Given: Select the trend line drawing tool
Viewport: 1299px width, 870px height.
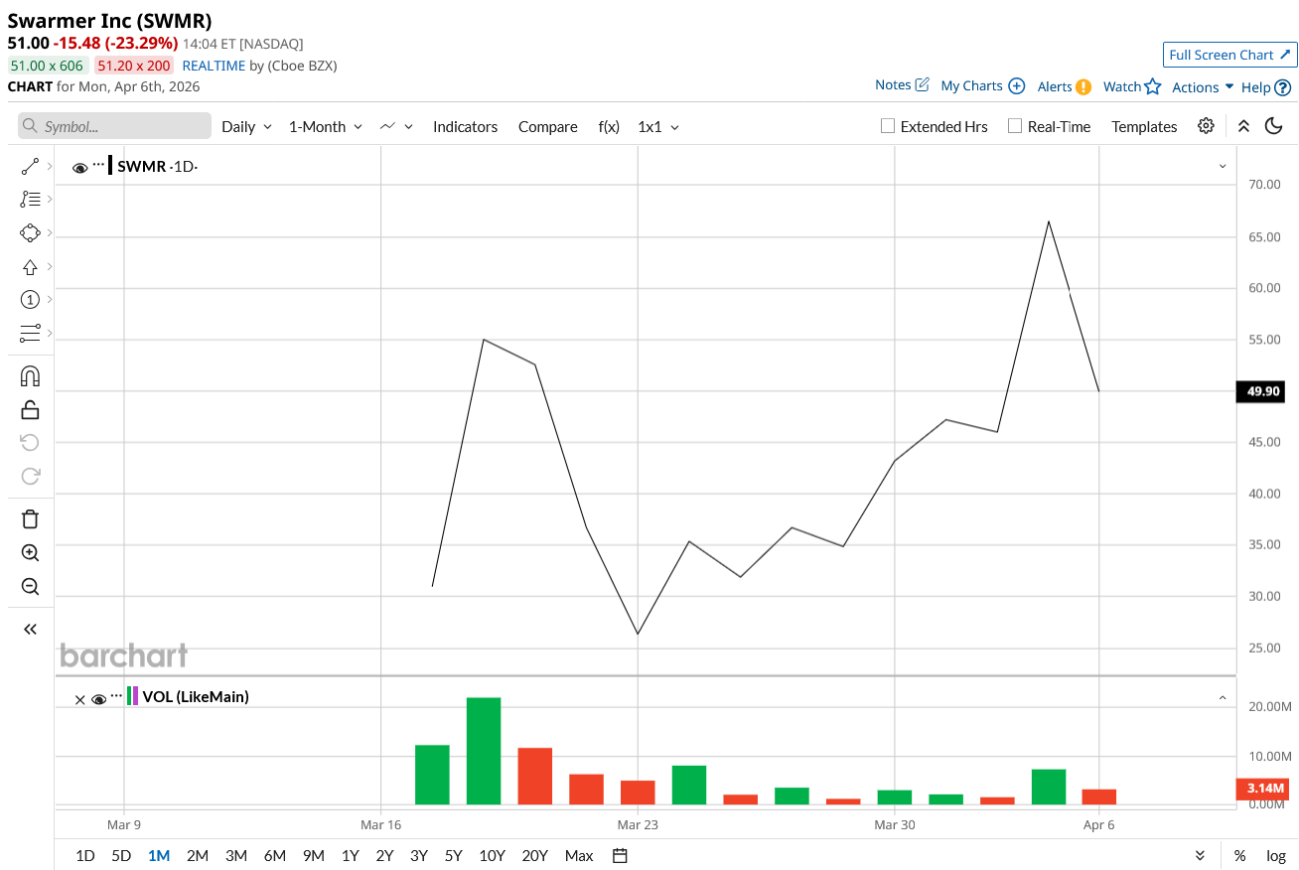Looking at the screenshot, I should point(30,166).
